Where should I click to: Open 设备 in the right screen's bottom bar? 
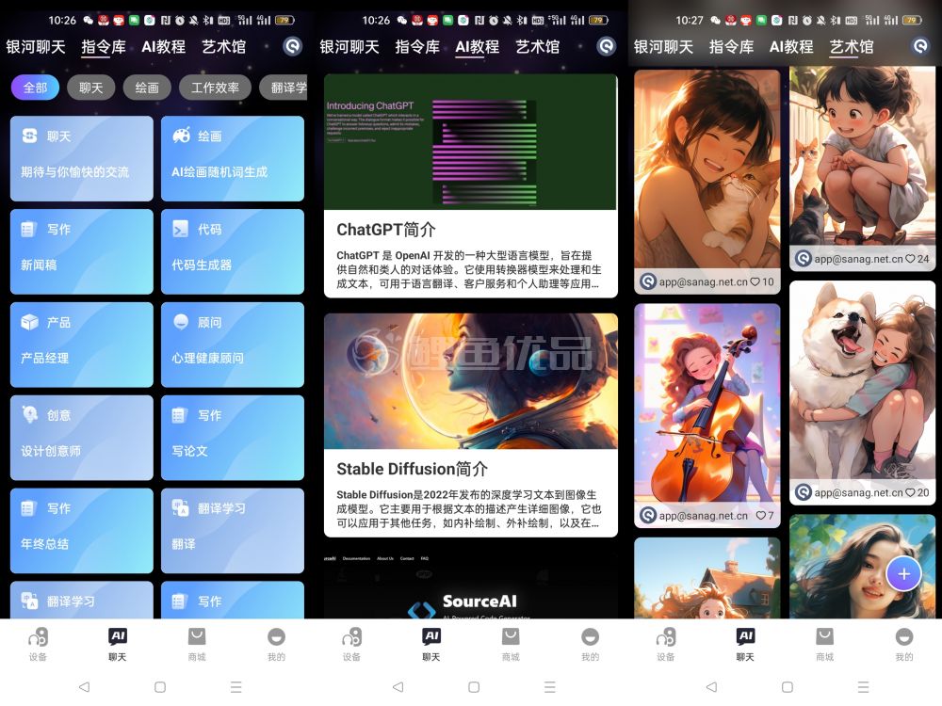pos(666,644)
